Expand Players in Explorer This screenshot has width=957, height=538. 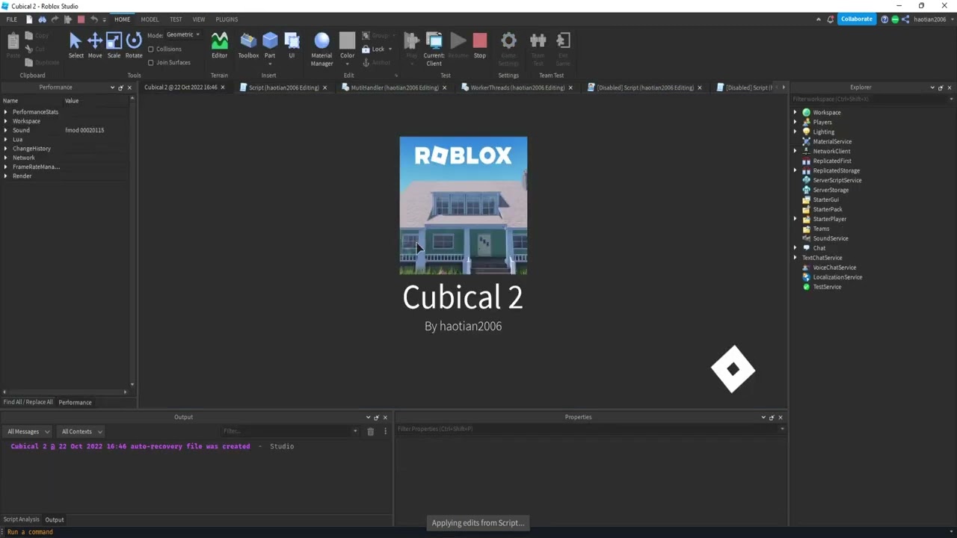pyautogui.click(x=796, y=123)
